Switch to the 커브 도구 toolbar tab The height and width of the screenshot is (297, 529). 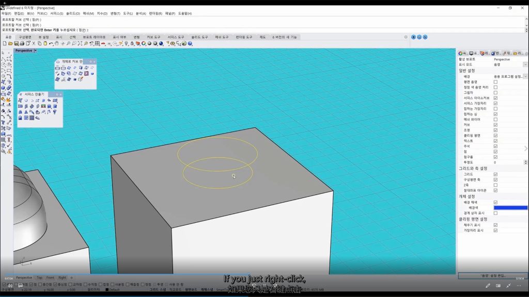pos(153,37)
